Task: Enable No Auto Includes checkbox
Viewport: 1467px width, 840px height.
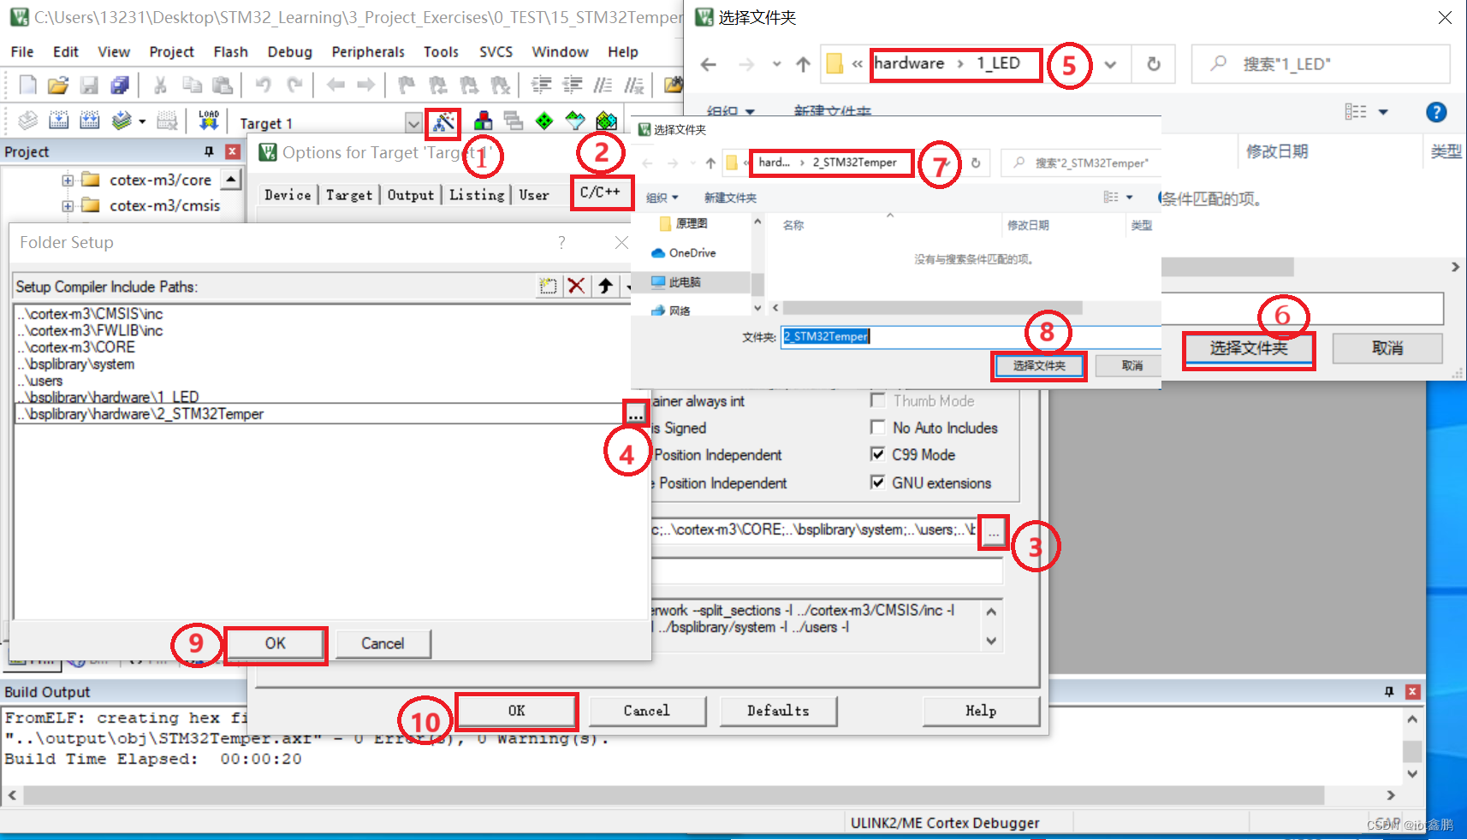Action: (877, 427)
